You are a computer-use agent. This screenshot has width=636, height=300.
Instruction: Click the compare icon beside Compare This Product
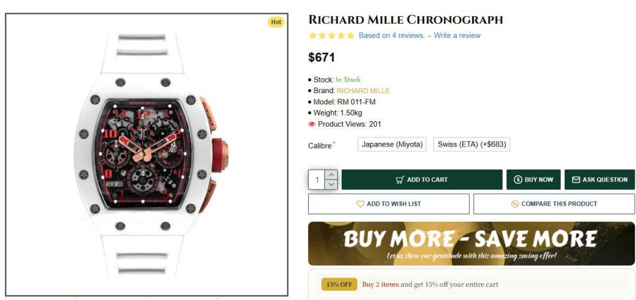coord(515,204)
